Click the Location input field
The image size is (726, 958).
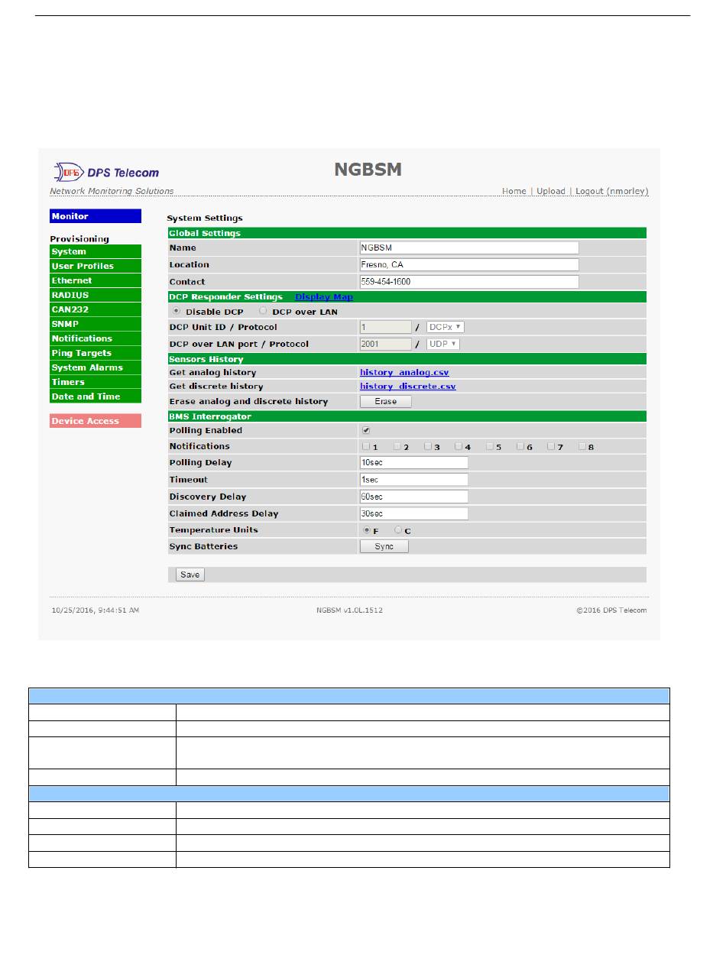click(x=469, y=264)
